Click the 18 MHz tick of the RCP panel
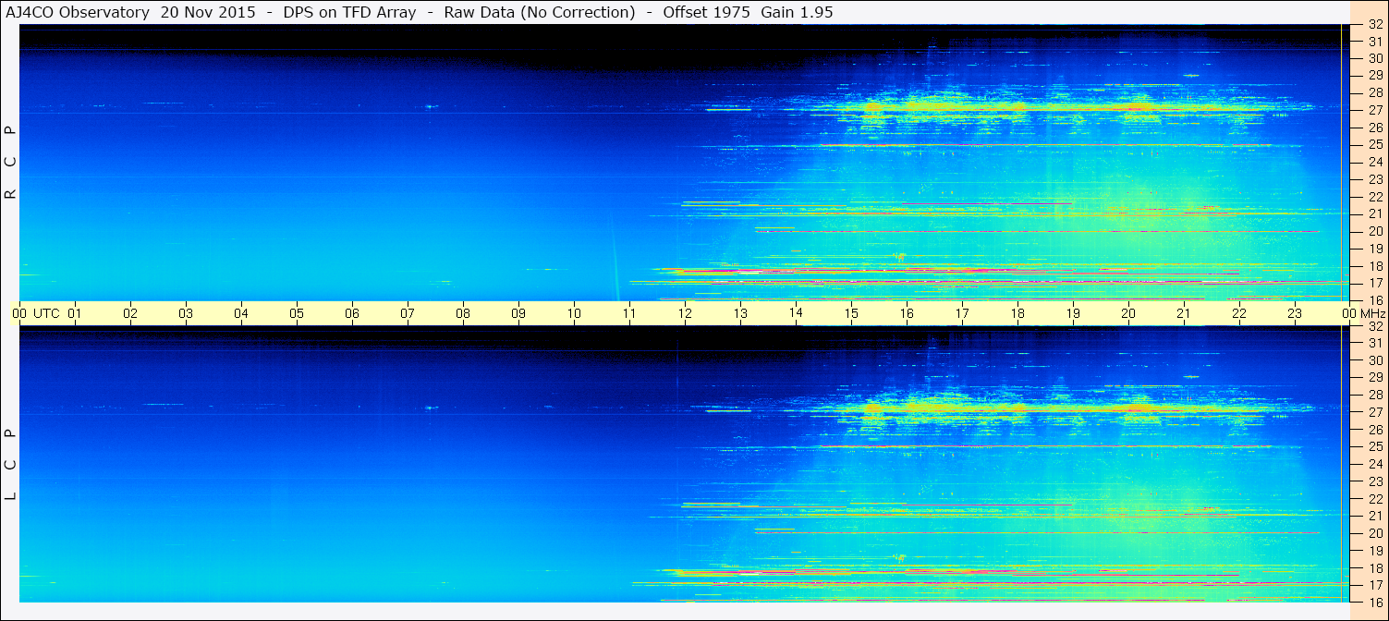 (x=1375, y=266)
